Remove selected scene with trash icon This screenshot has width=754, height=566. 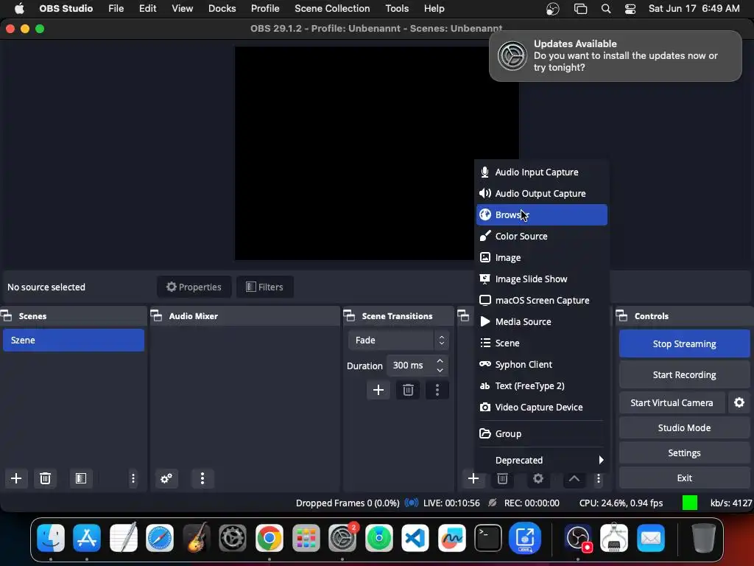tap(45, 478)
